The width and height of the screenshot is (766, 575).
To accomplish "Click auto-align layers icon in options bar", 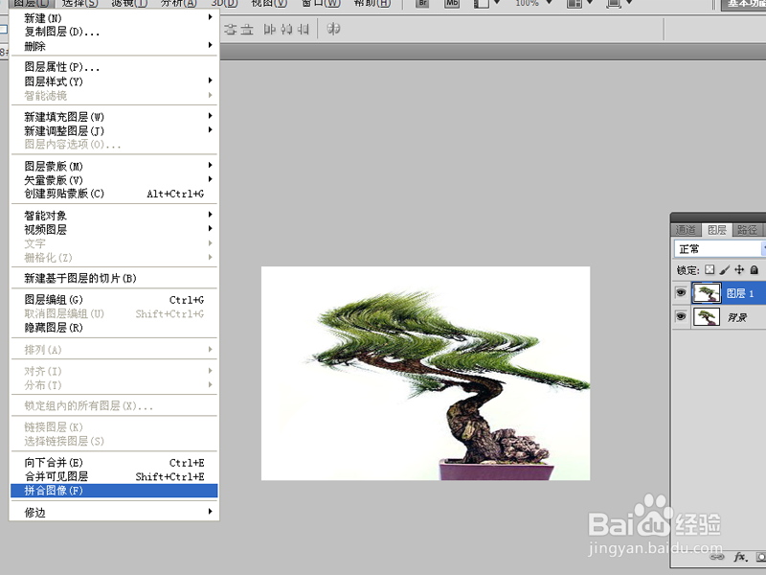I will [x=333, y=30].
